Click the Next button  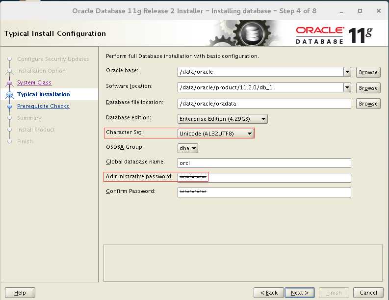click(300, 293)
